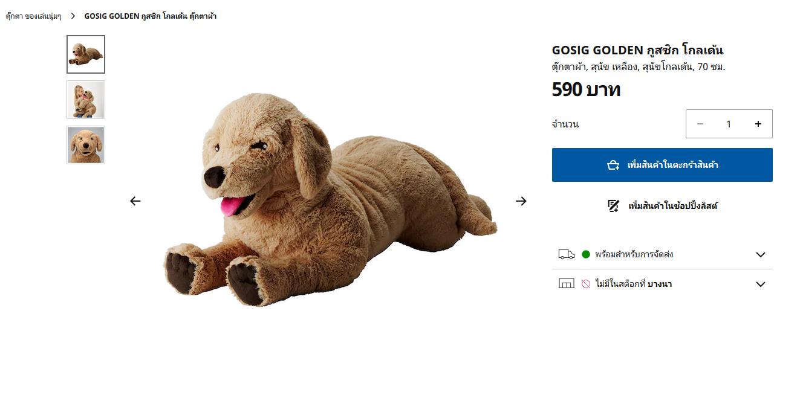The height and width of the screenshot is (395, 800).
Task: Select the close-up face thumbnail
Action: 85,144
